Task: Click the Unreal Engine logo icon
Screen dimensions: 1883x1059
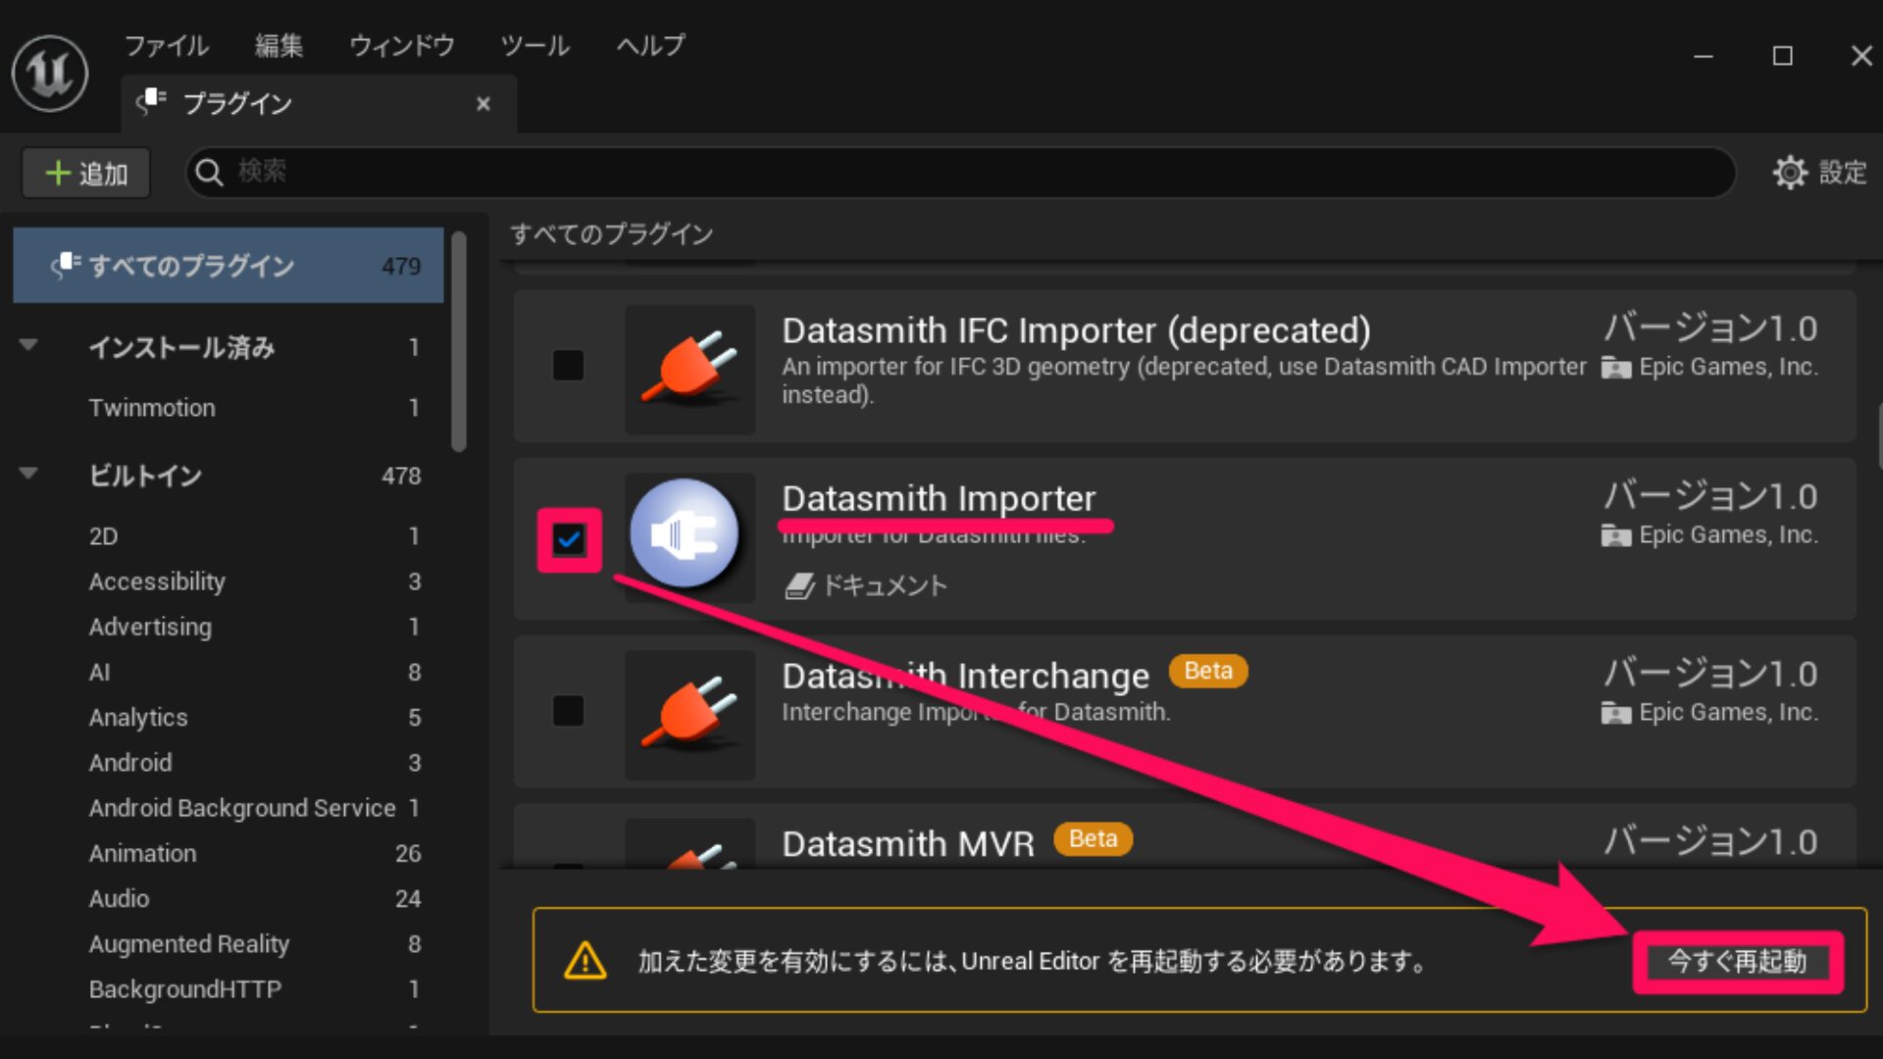Action: (x=50, y=74)
